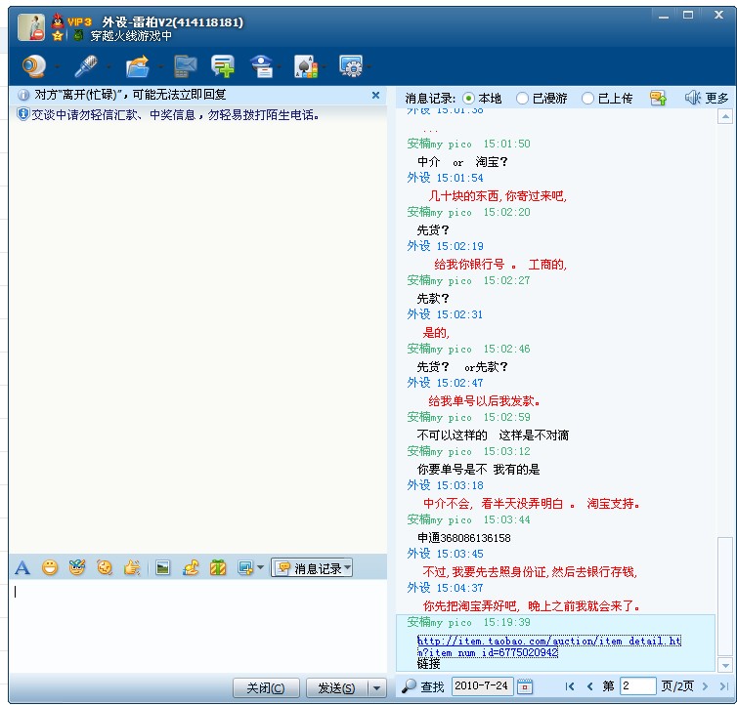
Task: Go to previous page of records
Action: (x=589, y=686)
